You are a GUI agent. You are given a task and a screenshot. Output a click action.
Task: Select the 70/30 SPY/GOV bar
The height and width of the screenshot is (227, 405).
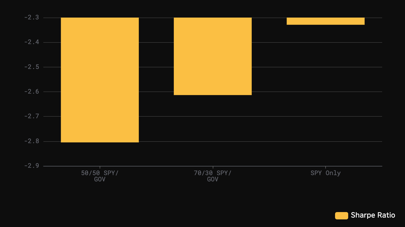click(x=212, y=56)
